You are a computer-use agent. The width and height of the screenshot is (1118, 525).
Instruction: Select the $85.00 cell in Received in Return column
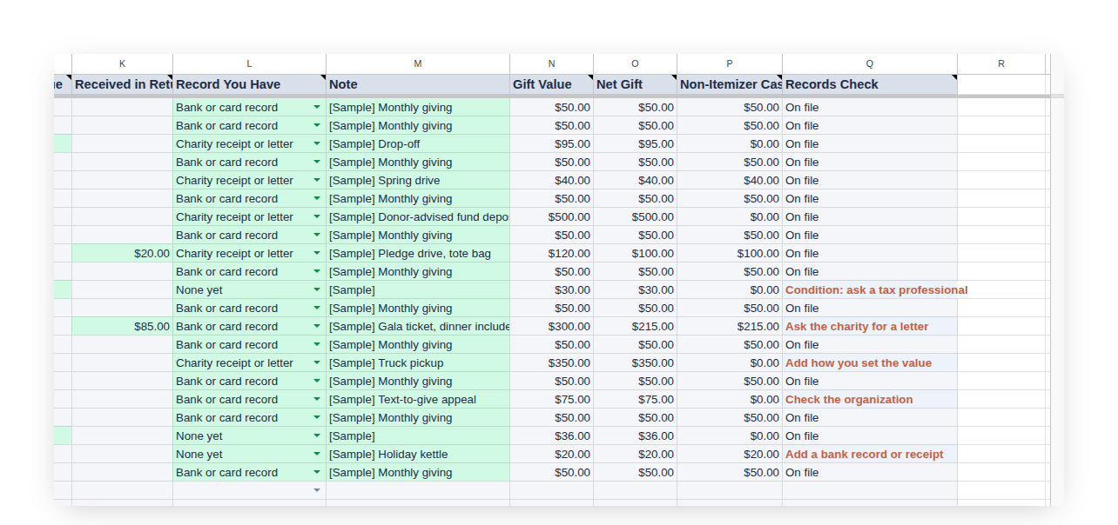tap(122, 327)
